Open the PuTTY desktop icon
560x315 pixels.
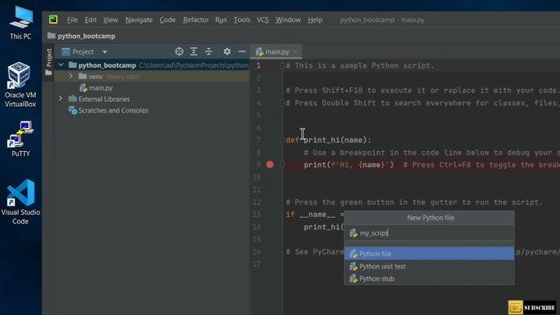(20, 139)
